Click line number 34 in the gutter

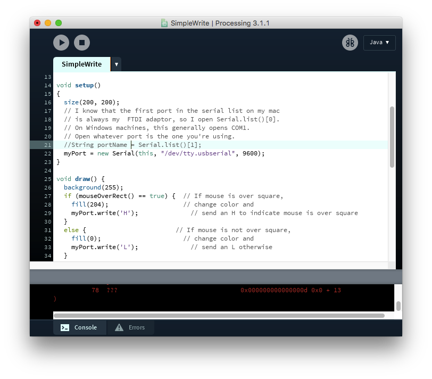(48, 256)
